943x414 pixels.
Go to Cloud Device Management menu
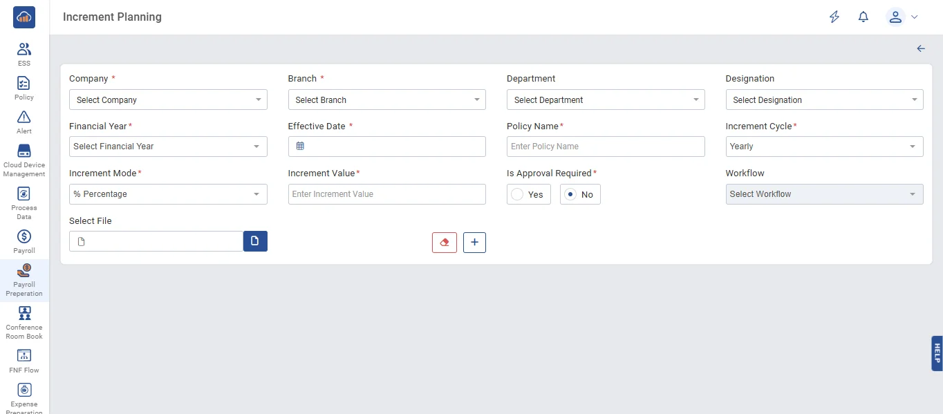tap(24, 159)
